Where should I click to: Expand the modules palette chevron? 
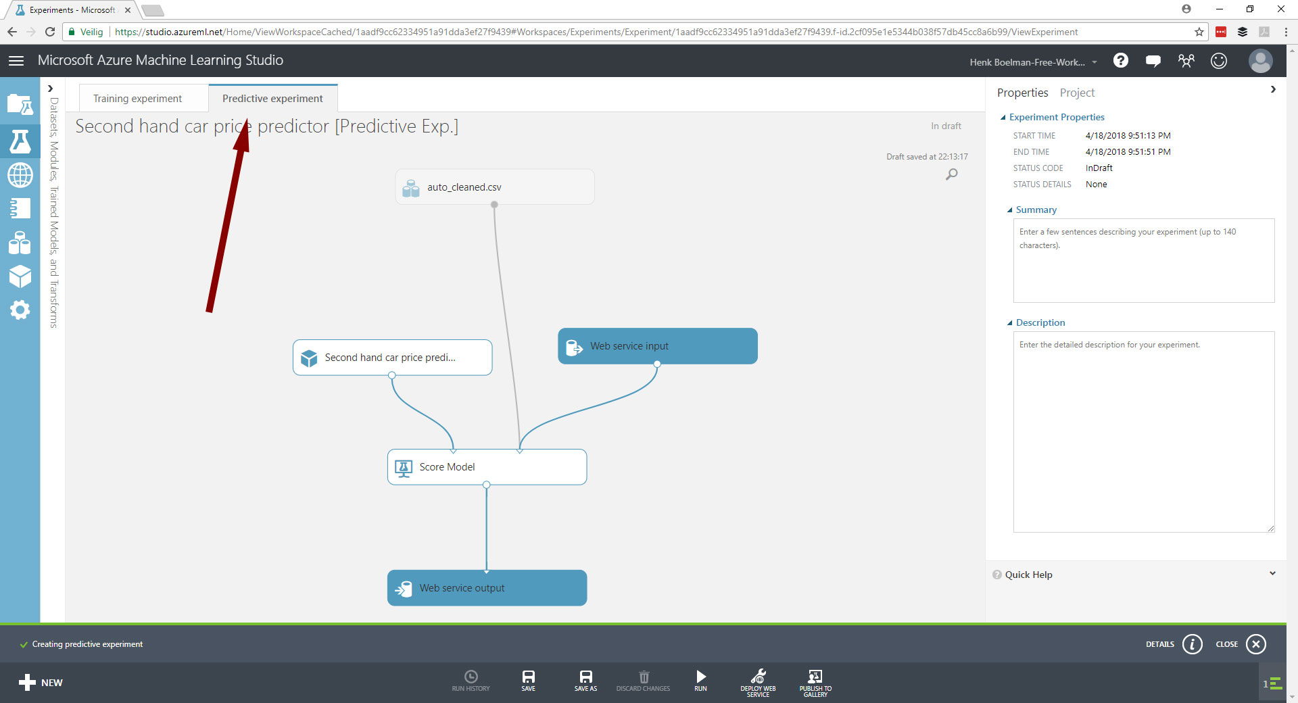tap(50, 89)
